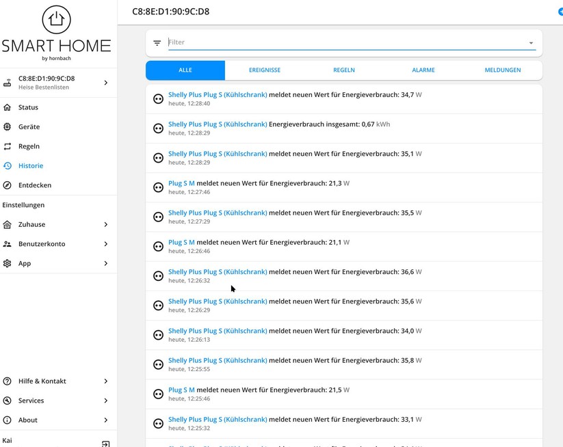Switch to the Ereignisse tab
The width and height of the screenshot is (563, 447).
pos(264,70)
